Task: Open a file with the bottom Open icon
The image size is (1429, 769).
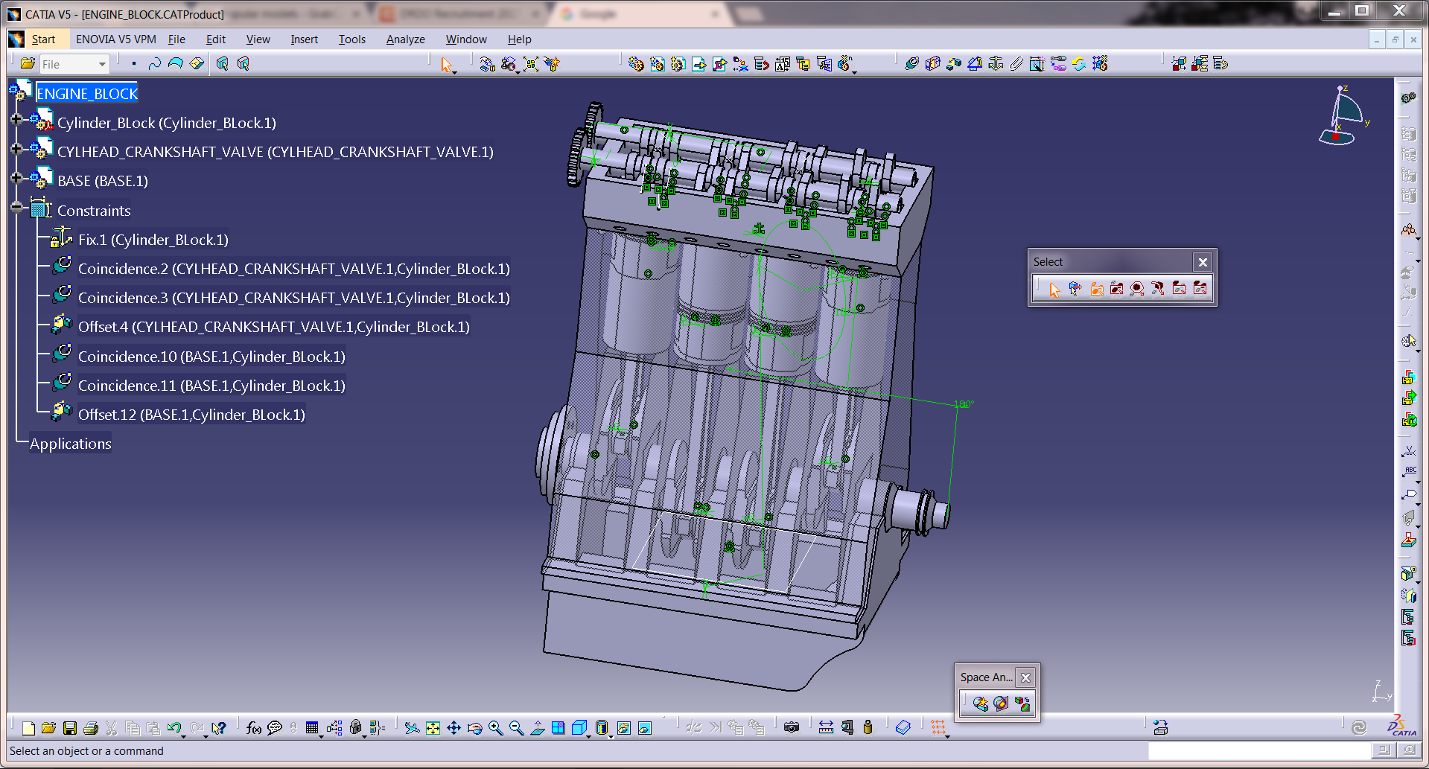Action: 49,728
